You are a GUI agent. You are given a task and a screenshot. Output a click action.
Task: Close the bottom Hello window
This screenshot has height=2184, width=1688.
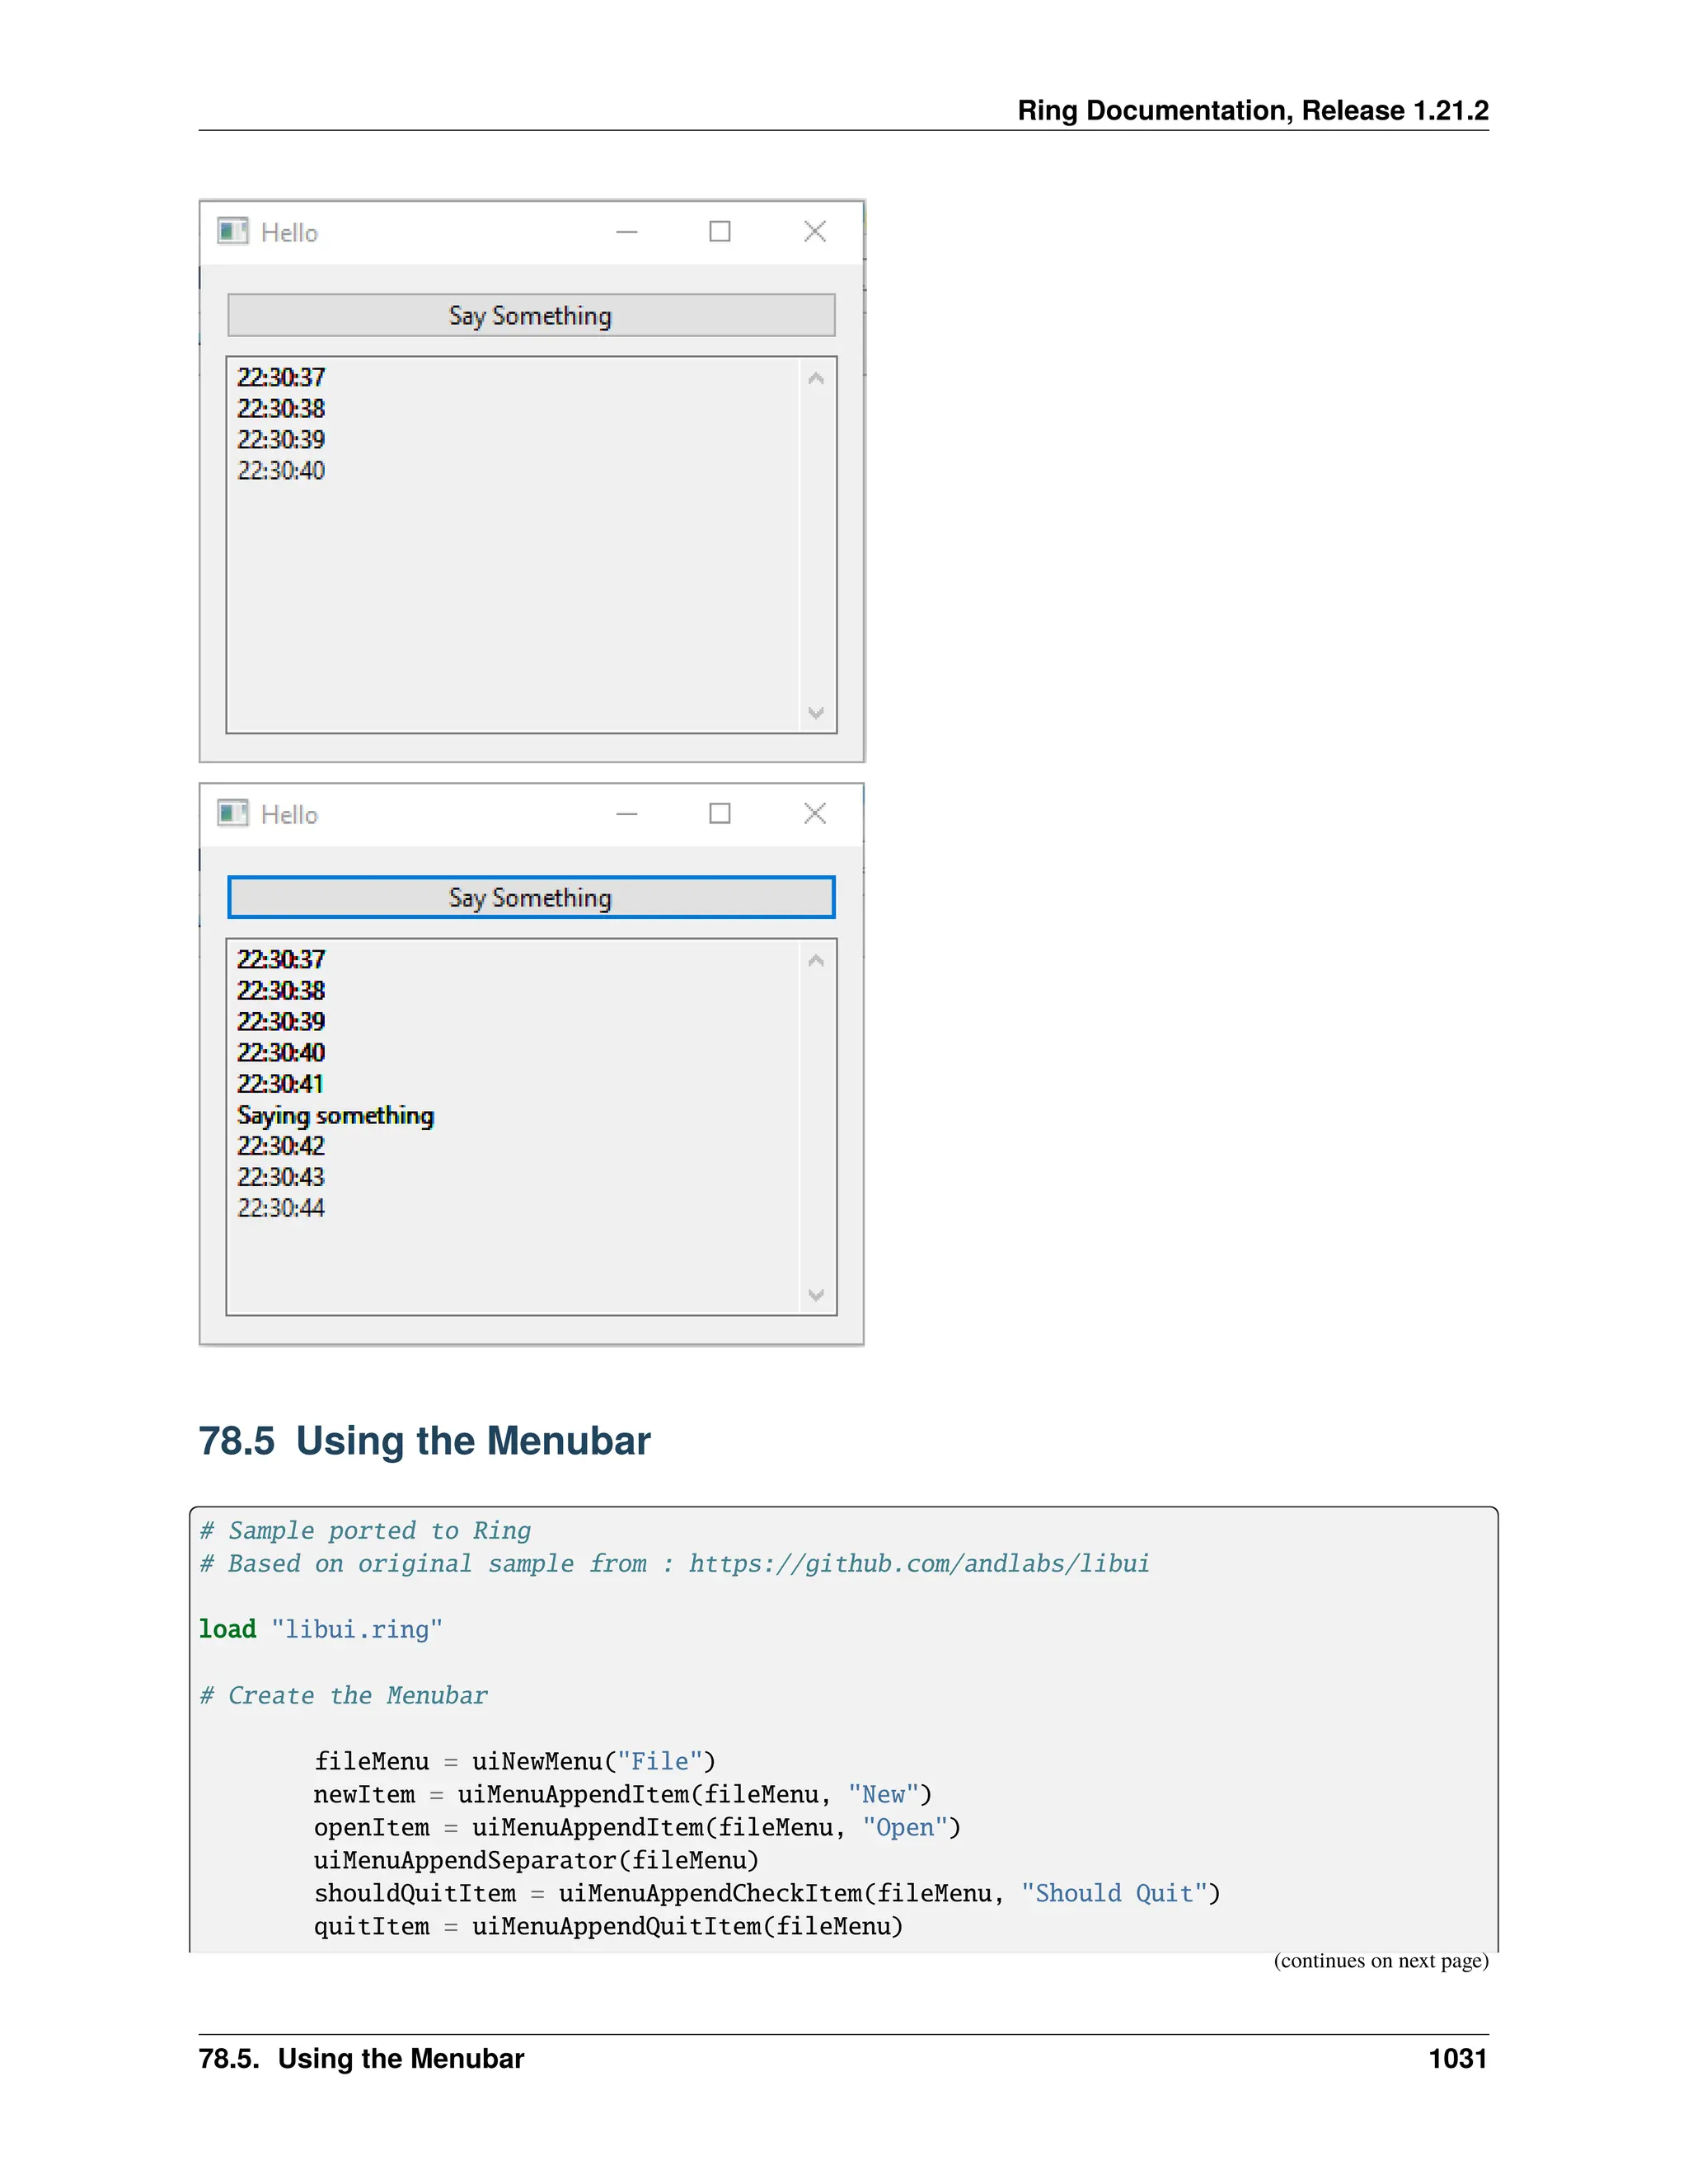815,814
